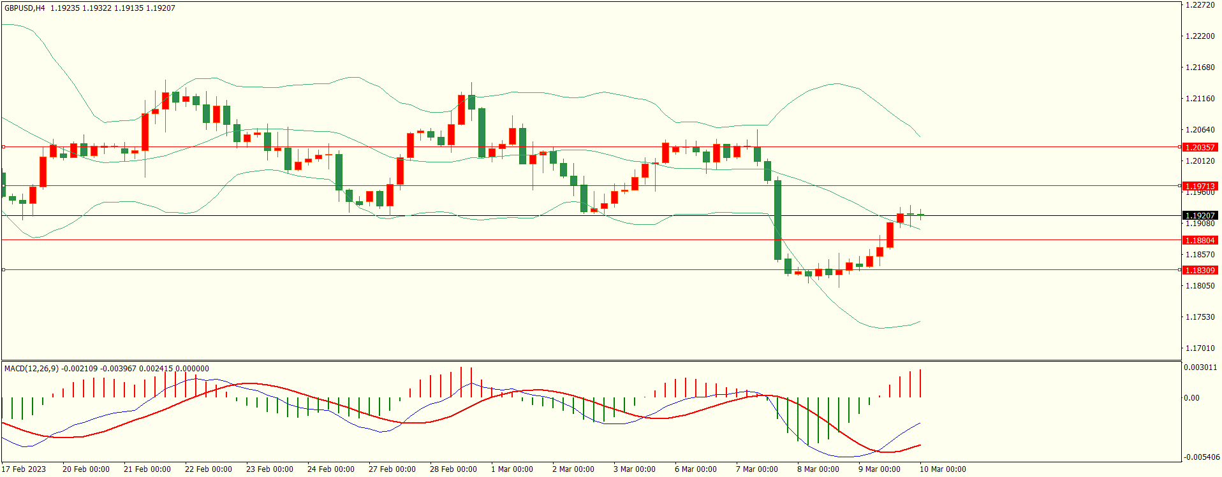Click the 1.20640 price axis label
Image resolution: width=1222 pixels, height=477 pixels.
1200,130
